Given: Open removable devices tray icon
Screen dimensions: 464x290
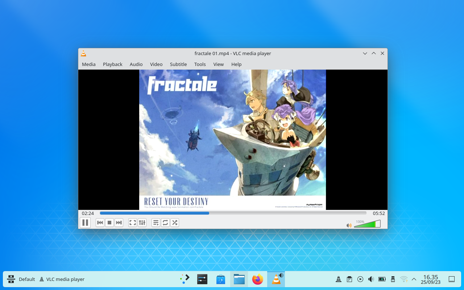Looking at the screenshot, I should [x=393, y=279].
